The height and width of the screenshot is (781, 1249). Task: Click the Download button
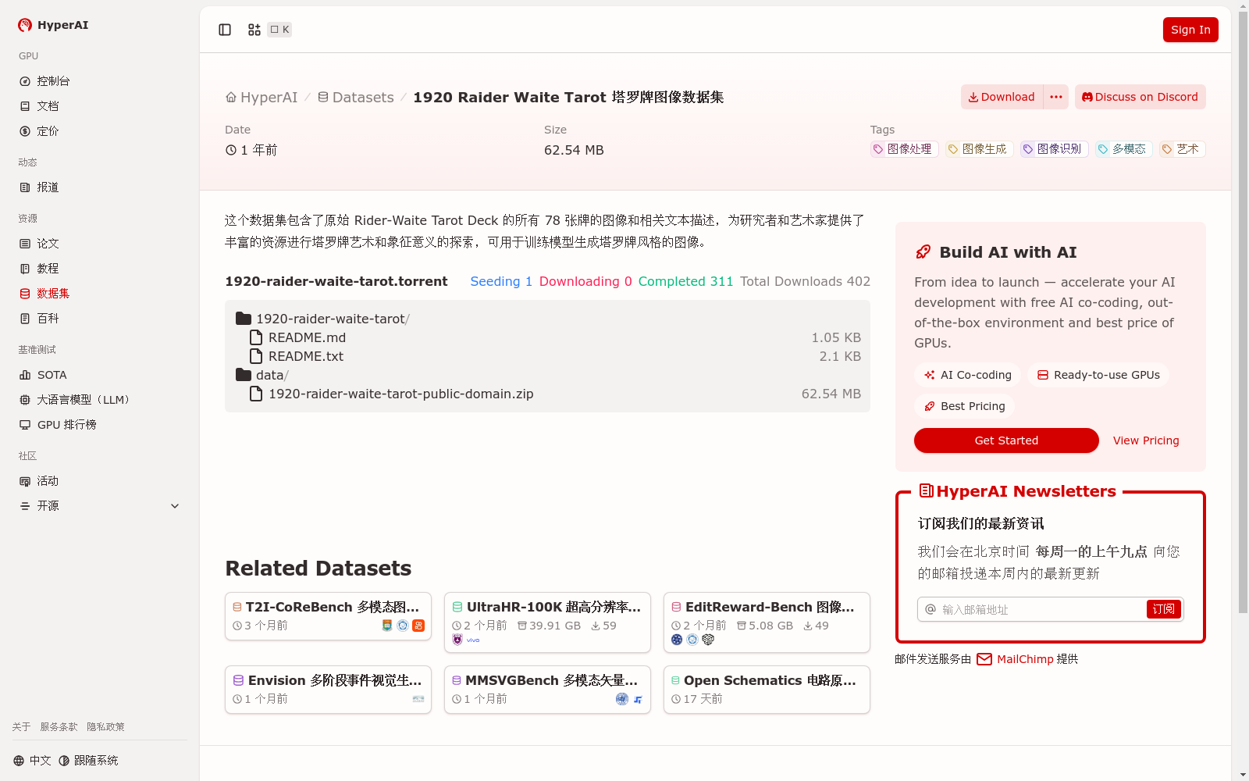pos(1002,97)
